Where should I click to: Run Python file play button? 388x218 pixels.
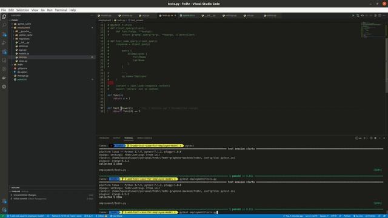[x=353, y=15]
